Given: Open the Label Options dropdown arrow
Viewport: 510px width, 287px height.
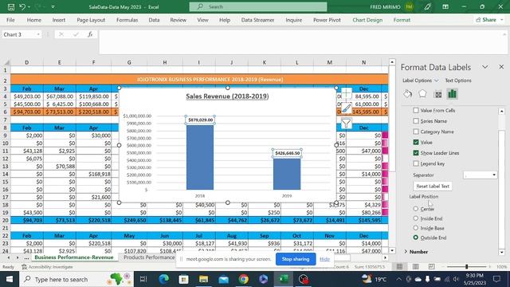Looking at the screenshot, I should click(x=437, y=81).
